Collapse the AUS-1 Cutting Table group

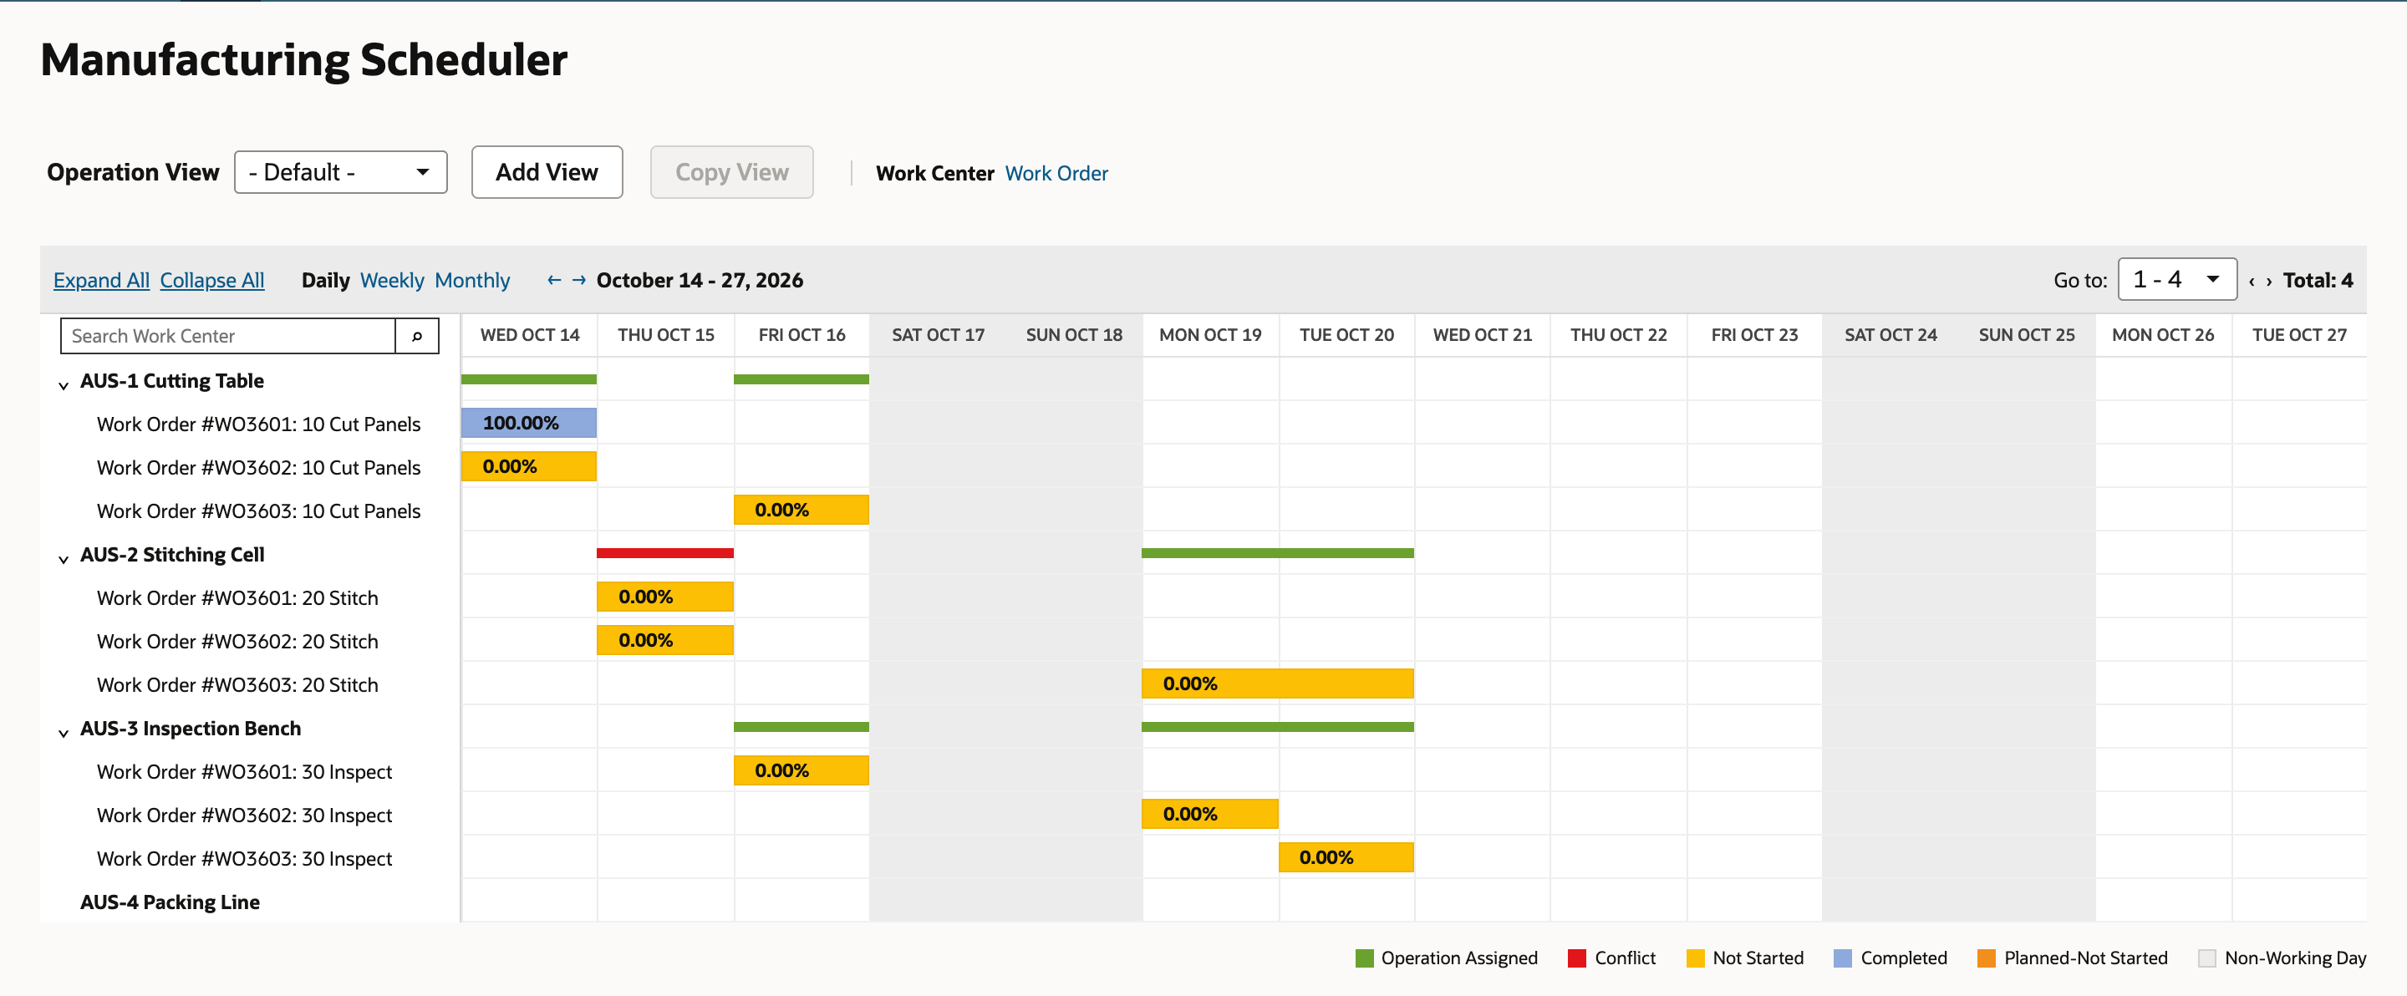[64, 384]
